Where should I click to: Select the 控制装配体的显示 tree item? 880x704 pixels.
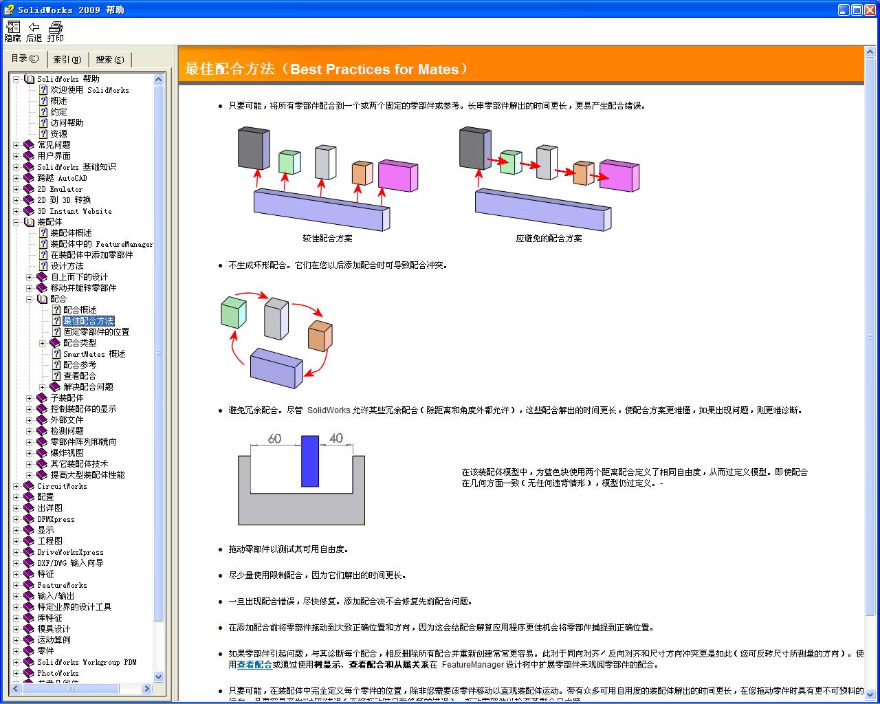[x=83, y=409]
